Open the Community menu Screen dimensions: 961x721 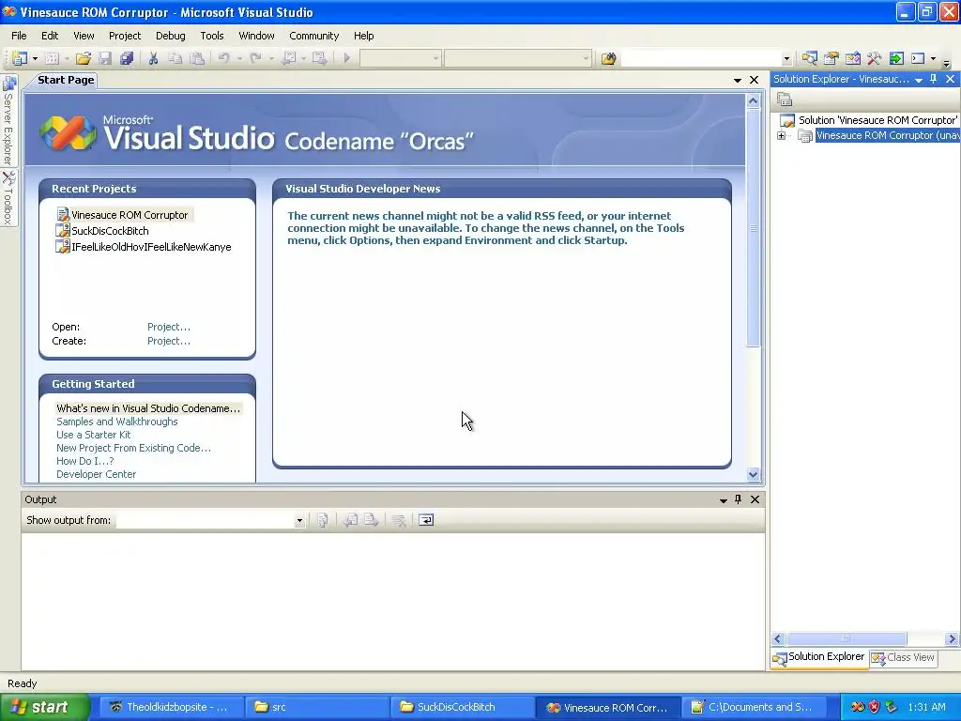[x=313, y=36]
